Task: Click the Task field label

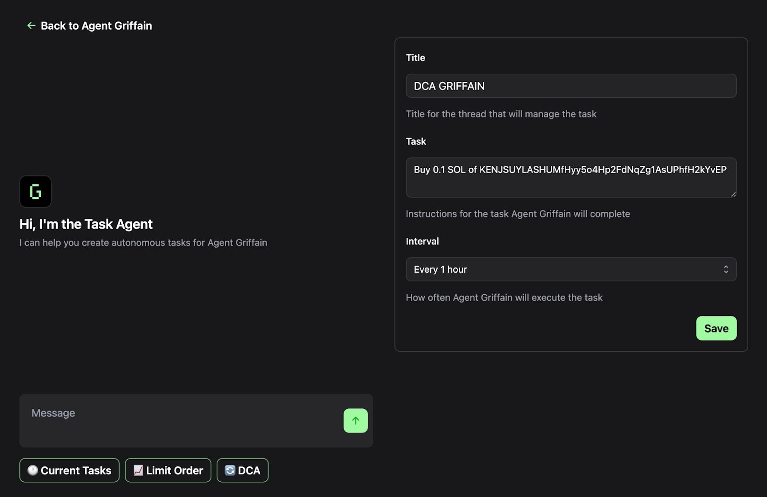Action: [x=416, y=141]
